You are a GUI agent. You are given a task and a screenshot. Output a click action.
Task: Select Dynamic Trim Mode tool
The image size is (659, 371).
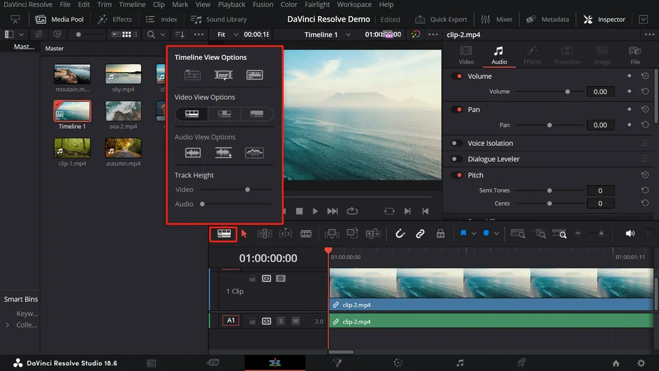(x=285, y=234)
